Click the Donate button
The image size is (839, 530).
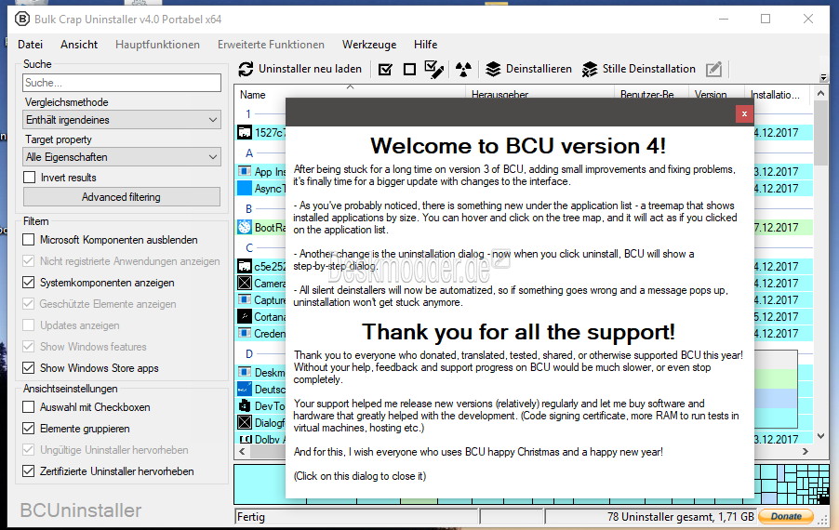pos(786,516)
